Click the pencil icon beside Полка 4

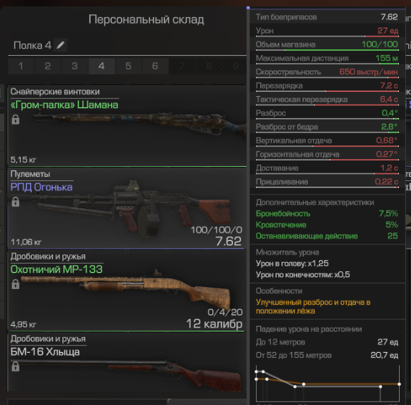coord(61,45)
